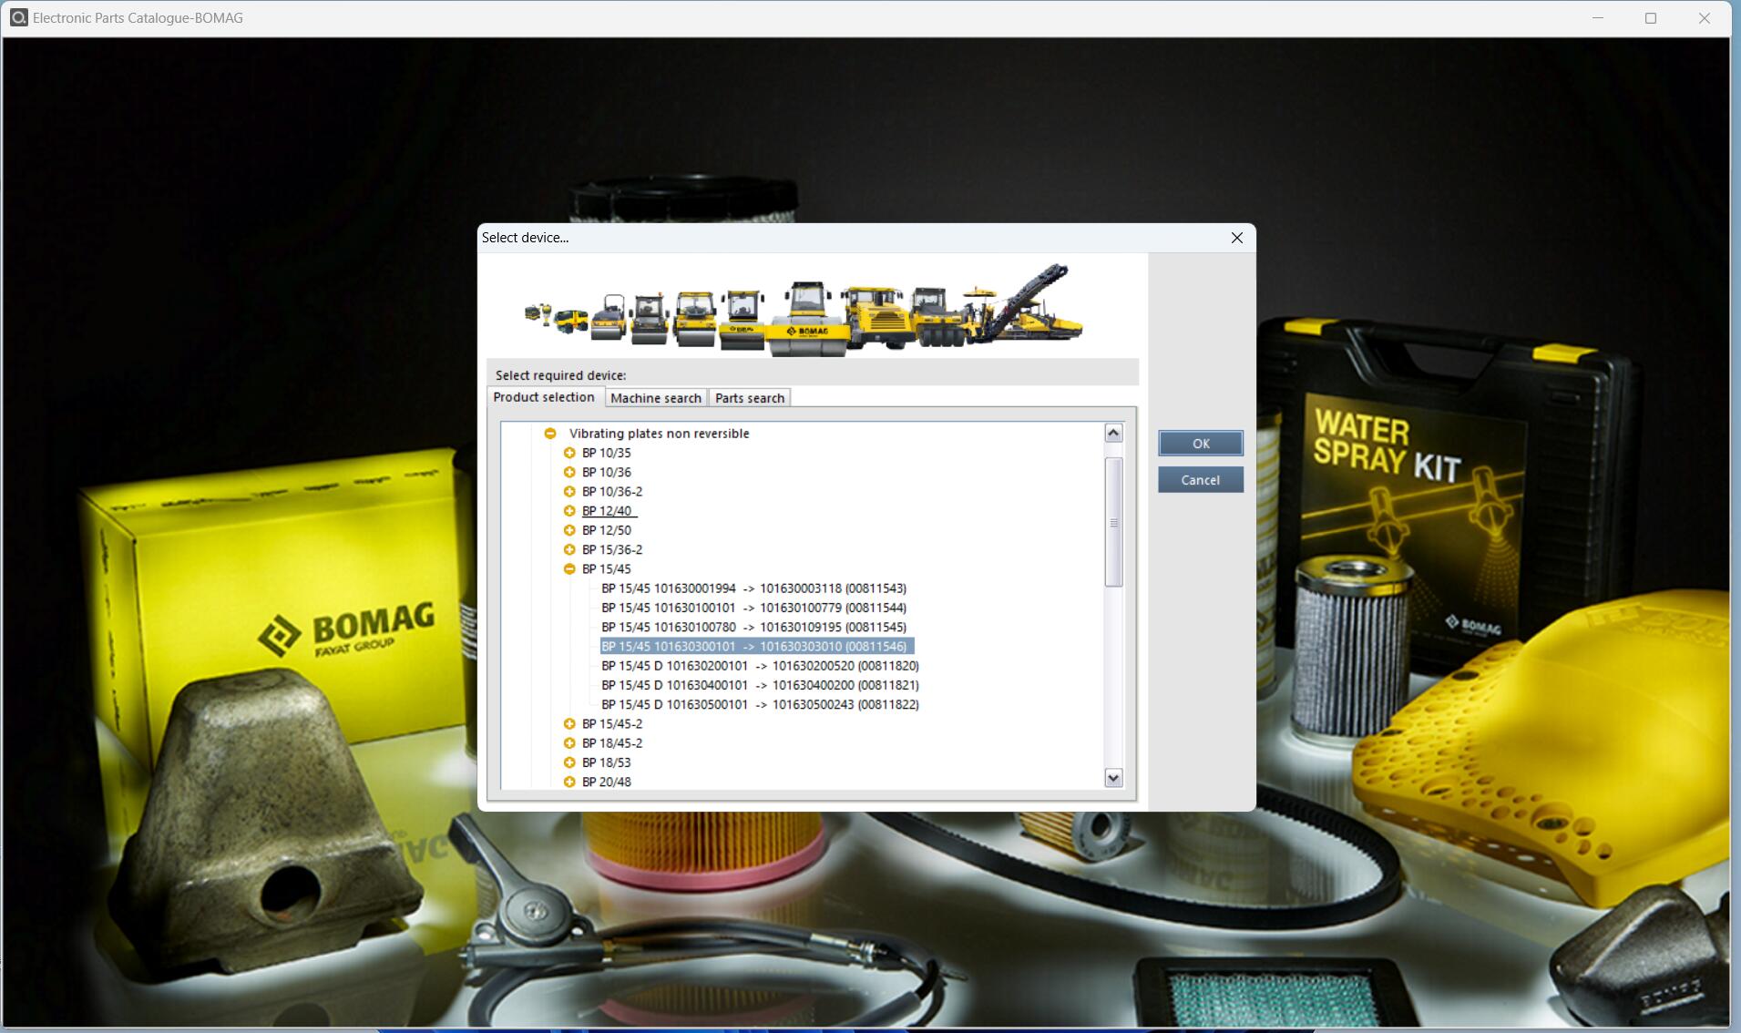Select the BP 12/40 label
This screenshot has width=1741, height=1033.
click(x=609, y=511)
